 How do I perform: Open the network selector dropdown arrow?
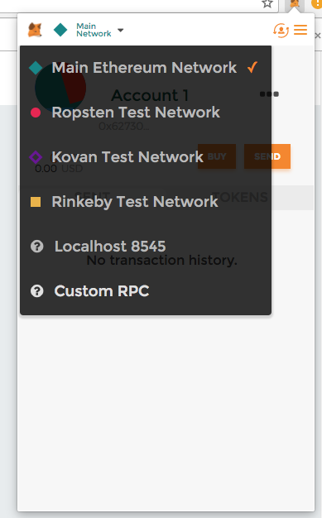(120, 30)
